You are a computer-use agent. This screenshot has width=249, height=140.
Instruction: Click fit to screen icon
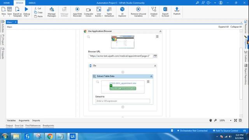pos(235,120)
